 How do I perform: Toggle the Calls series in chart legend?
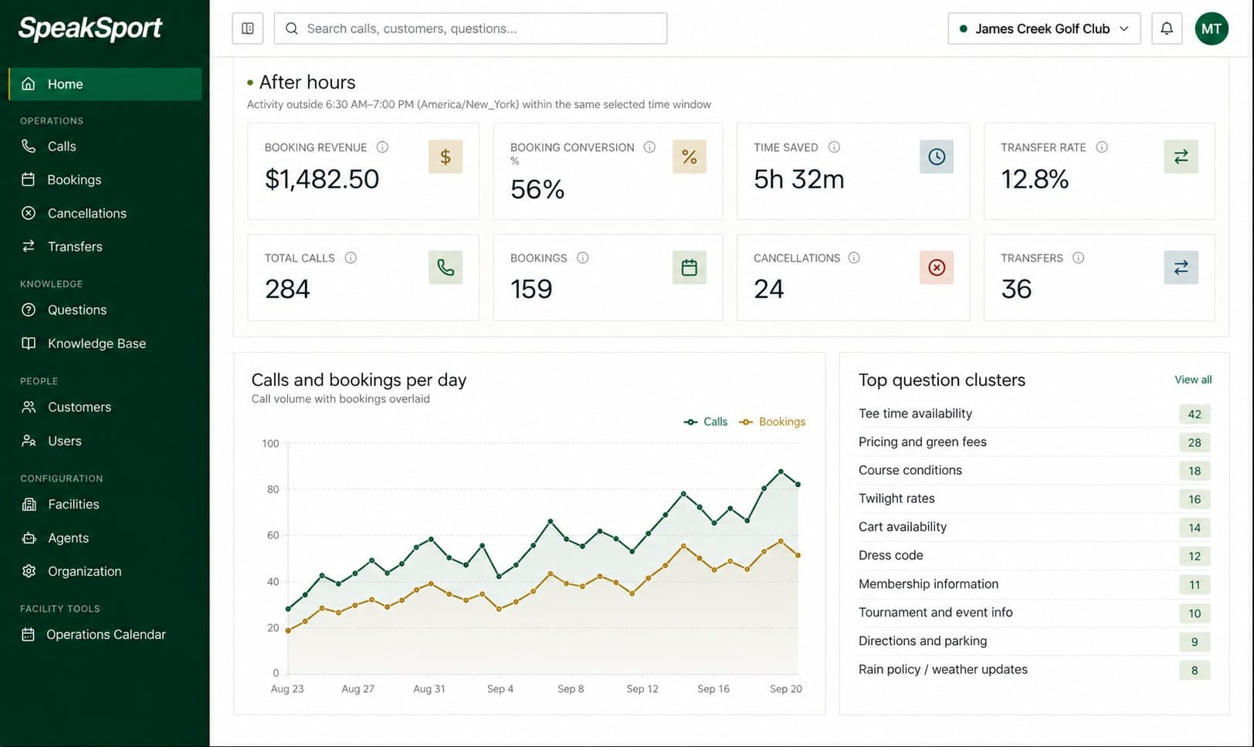706,421
